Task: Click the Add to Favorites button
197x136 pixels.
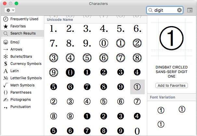Action: click(172, 85)
